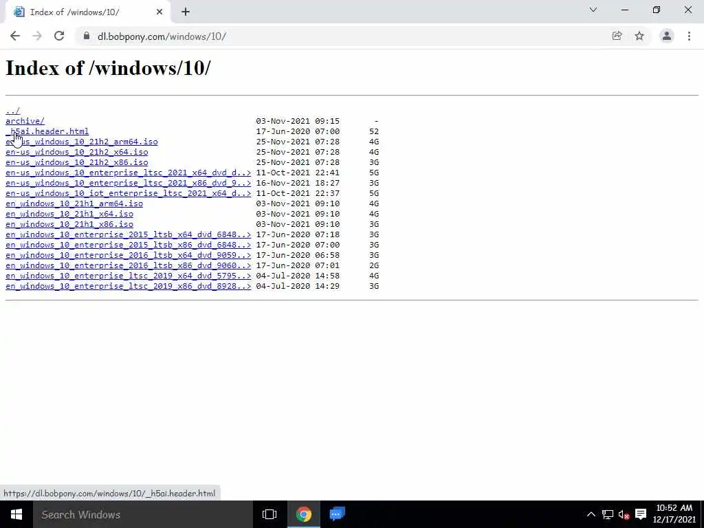
Task: Click the size 52 of _h5ai.header.html
Action: (x=374, y=131)
